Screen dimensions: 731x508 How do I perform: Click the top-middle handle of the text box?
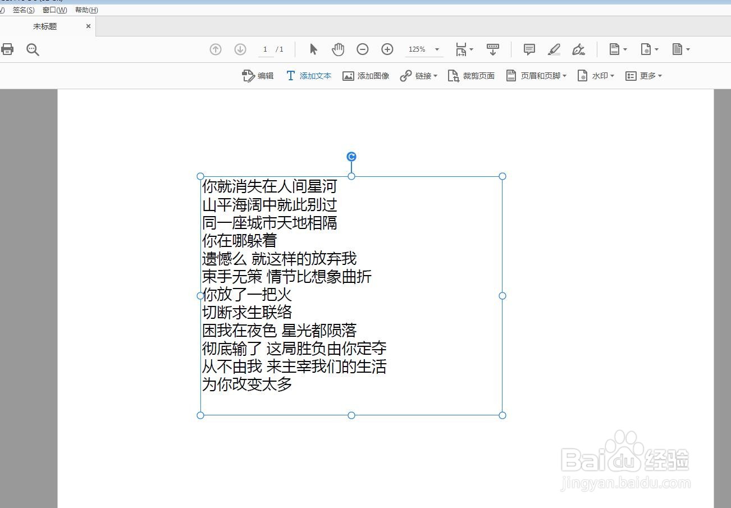click(351, 176)
